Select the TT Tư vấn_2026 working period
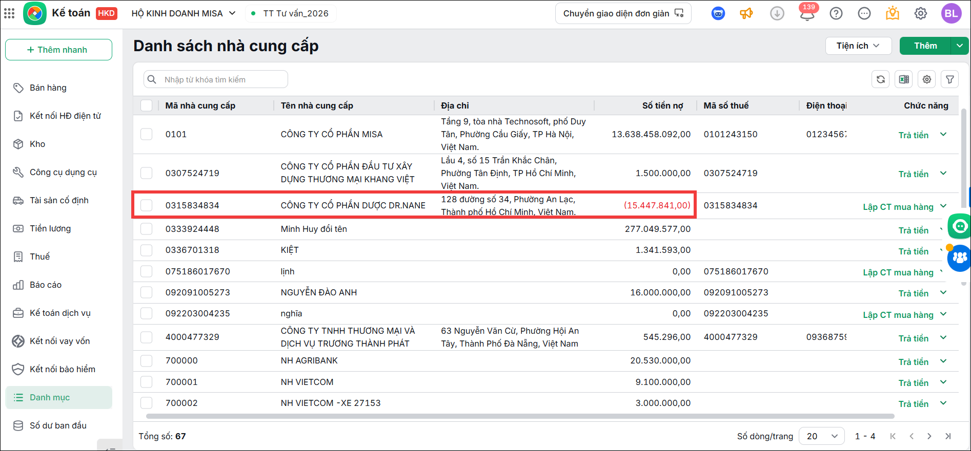Viewport: 971px width, 451px height. point(291,13)
